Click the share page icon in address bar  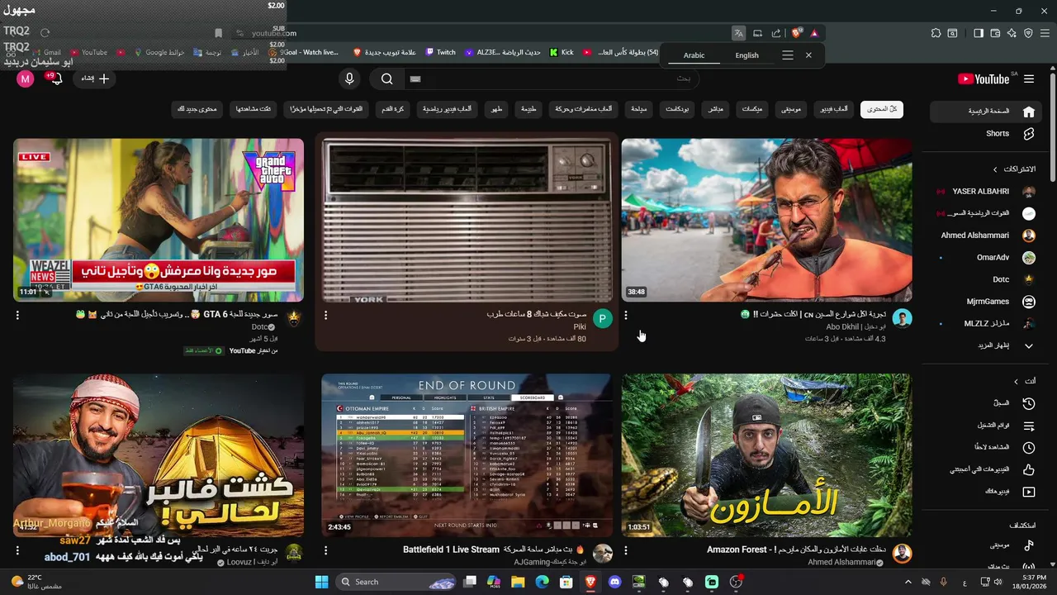click(776, 33)
